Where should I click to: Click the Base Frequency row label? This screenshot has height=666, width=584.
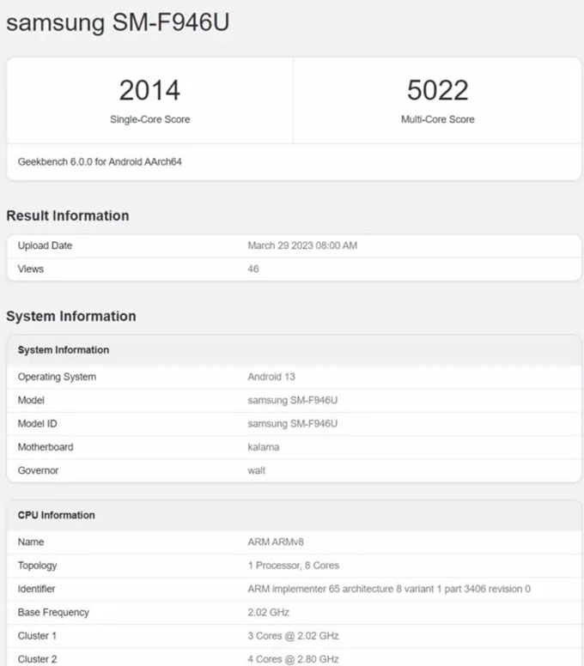tap(53, 613)
